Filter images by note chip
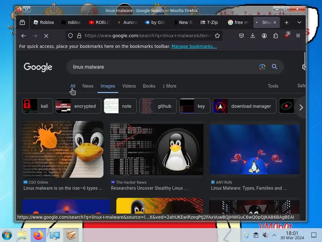This screenshot has height=242, width=322. (120, 106)
